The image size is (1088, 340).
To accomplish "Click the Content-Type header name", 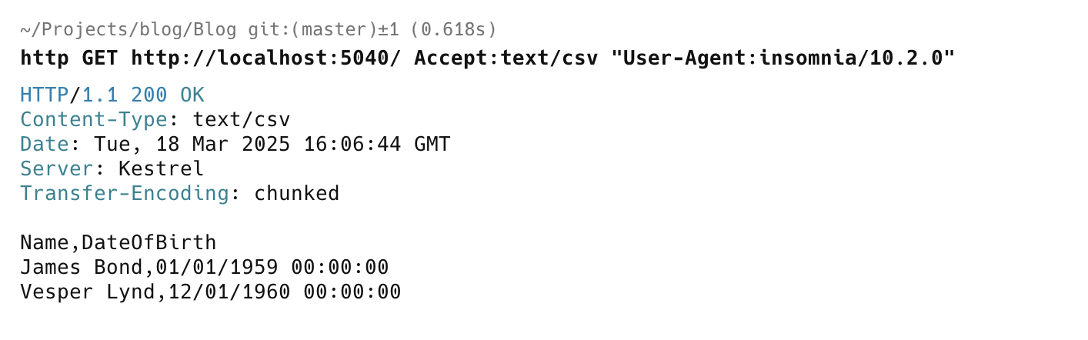I will click(94, 120).
